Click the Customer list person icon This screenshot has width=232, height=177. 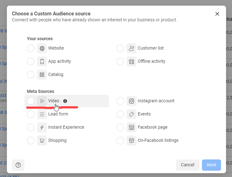131,48
